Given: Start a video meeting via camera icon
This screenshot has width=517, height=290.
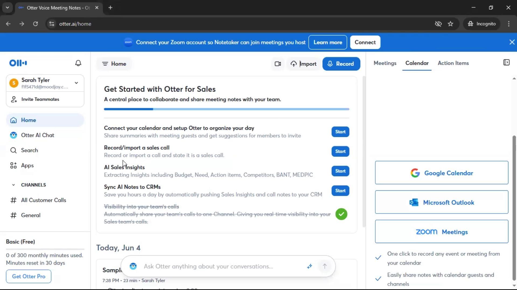Looking at the screenshot, I should (x=278, y=64).
